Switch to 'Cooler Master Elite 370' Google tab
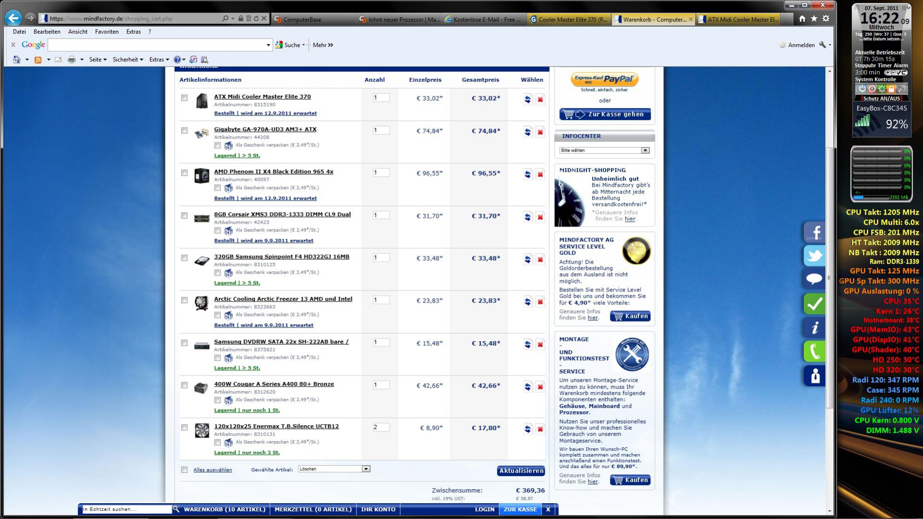The image size is (923, 519). click(569, 19)
